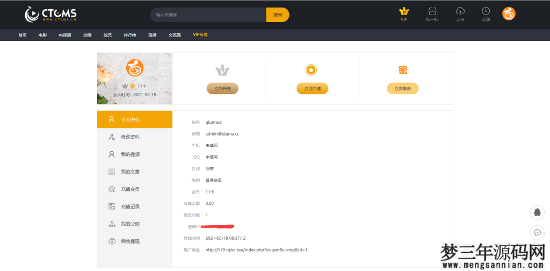Click the user icon beside 我的视频
550x271 pixels.
click(x=112, y=154)
